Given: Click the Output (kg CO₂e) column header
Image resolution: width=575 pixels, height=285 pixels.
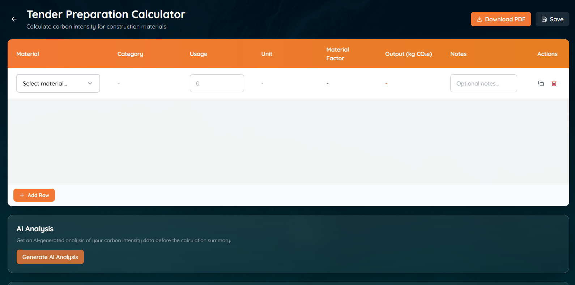Looking at the screenshot, I should pos(408,54).
